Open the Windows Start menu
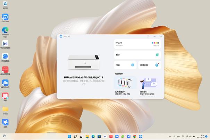The image size is (210, 140). click(69, 137)
